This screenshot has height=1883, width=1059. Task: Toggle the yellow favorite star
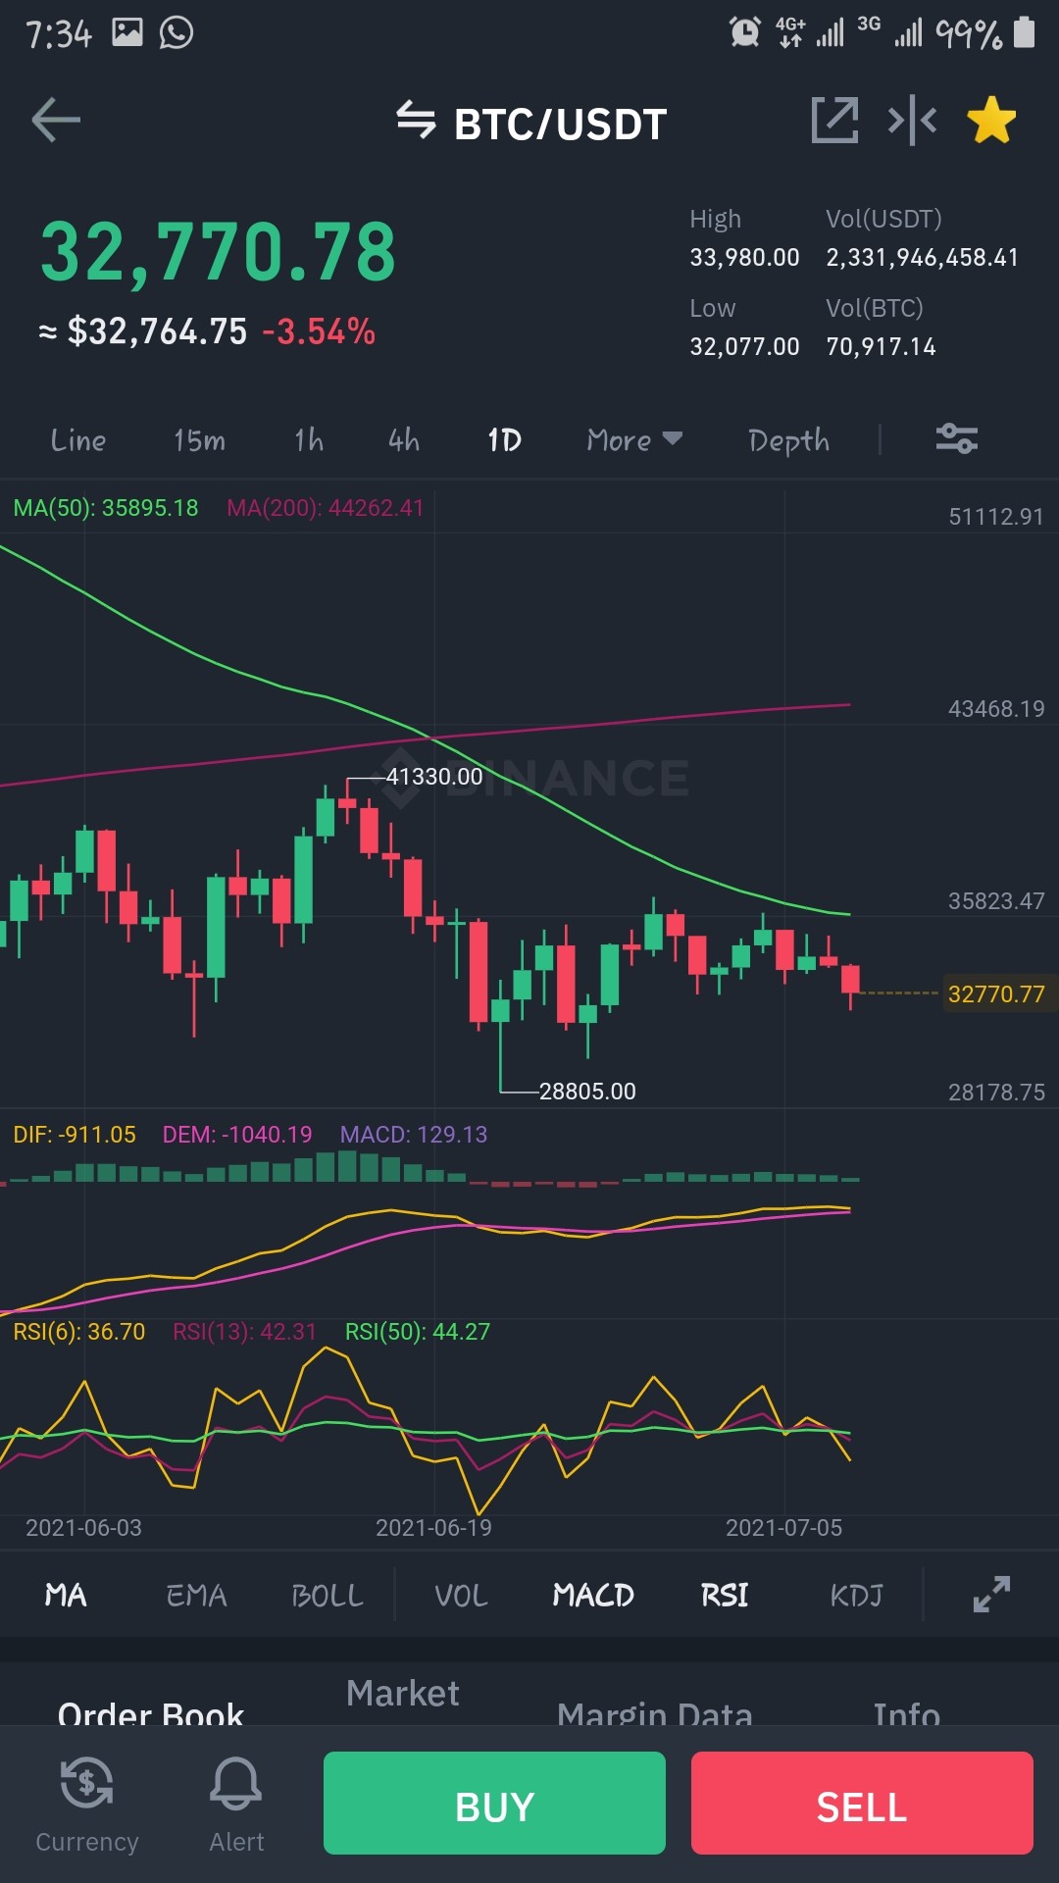point(991,121)
